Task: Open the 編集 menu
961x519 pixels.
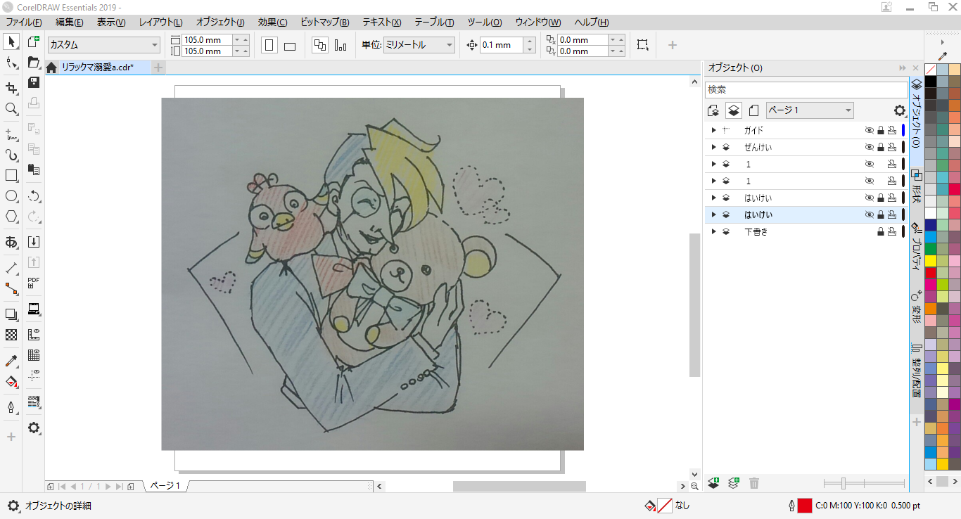Action: [69, 23]
